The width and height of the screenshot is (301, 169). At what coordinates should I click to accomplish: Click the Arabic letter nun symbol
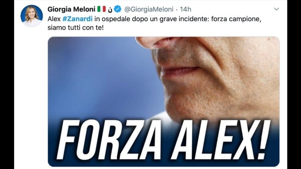[x=110, y=10]
